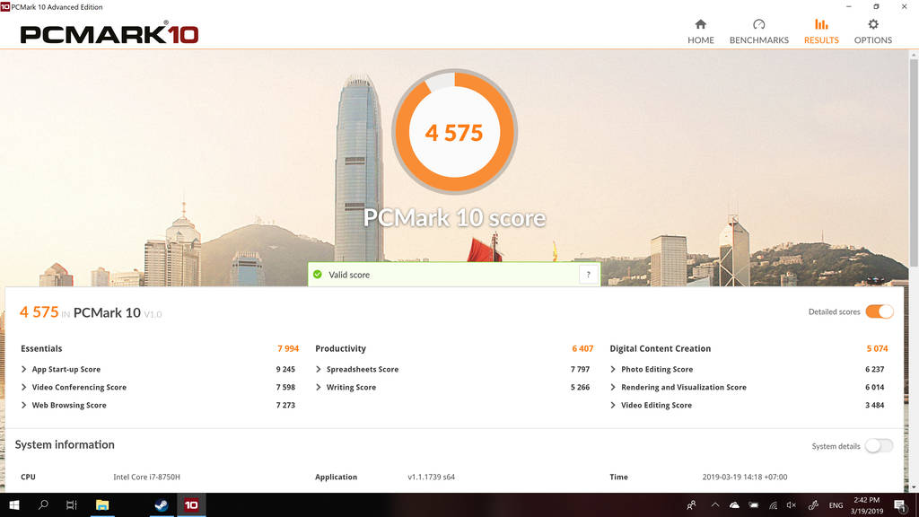The image size is (919, 517).
Task: Expand the App Start-up Score row
Action: point(24,370)
